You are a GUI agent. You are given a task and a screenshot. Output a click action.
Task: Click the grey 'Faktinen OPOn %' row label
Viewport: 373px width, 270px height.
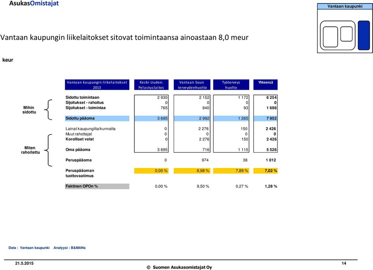click(97, 186)
